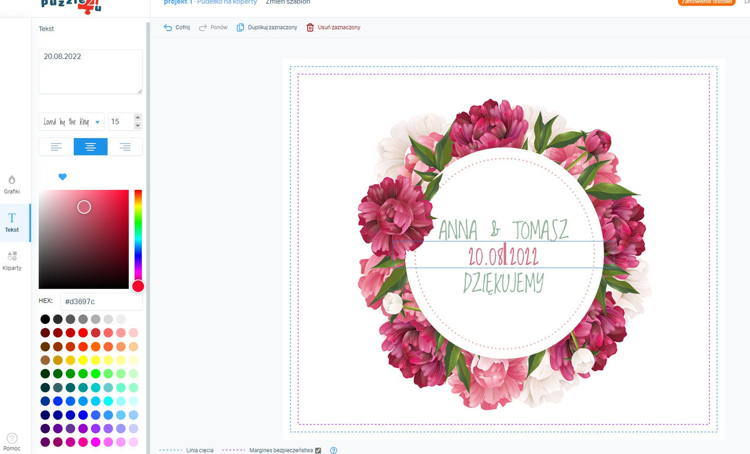Click the Ponów redo arrow icon
The height and width of the screenshot is (454, 750).
(x=203, y=27)
